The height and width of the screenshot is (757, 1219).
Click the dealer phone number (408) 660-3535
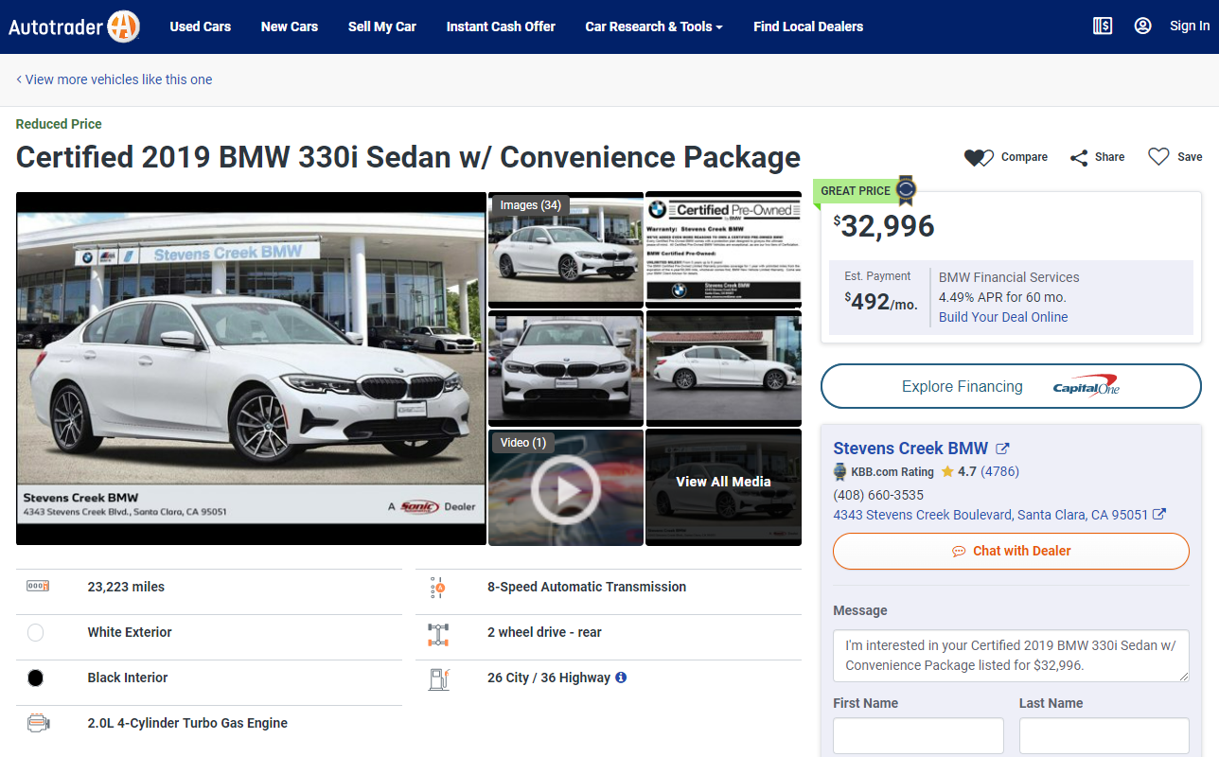point(878,495)
